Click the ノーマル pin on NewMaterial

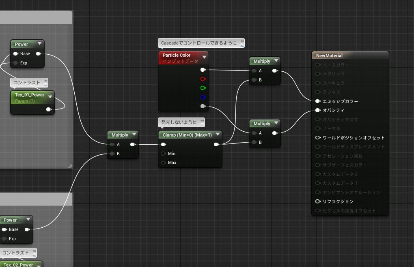318,128
